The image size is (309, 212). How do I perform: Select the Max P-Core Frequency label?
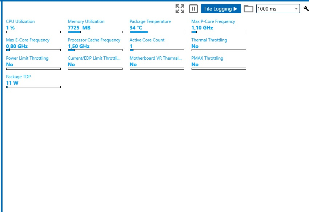pos(213,21)
